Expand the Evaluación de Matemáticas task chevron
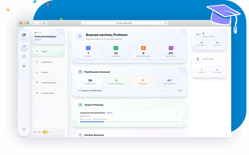Viewport: 249px width, 155px height. pyautogui.click(x=178, y=112)
